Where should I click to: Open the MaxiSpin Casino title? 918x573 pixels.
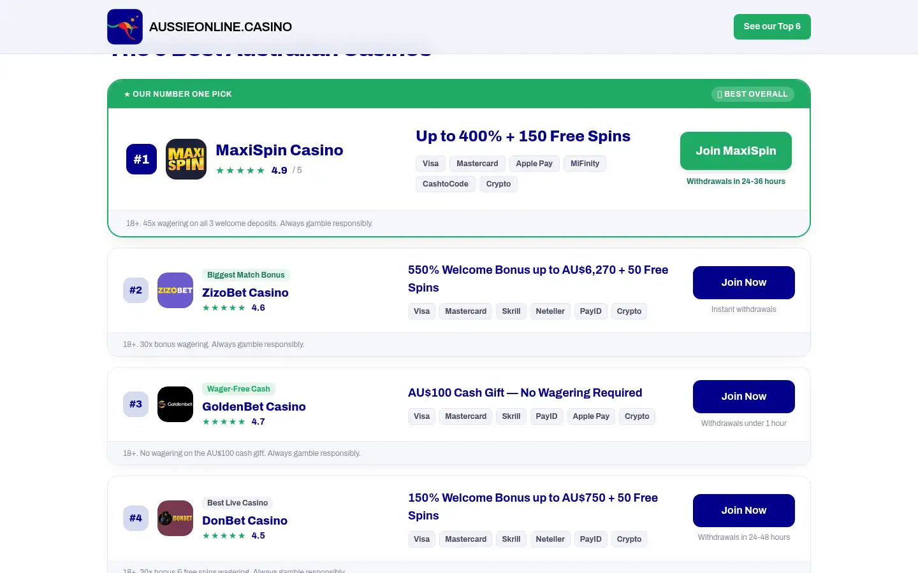pos(279,150)
